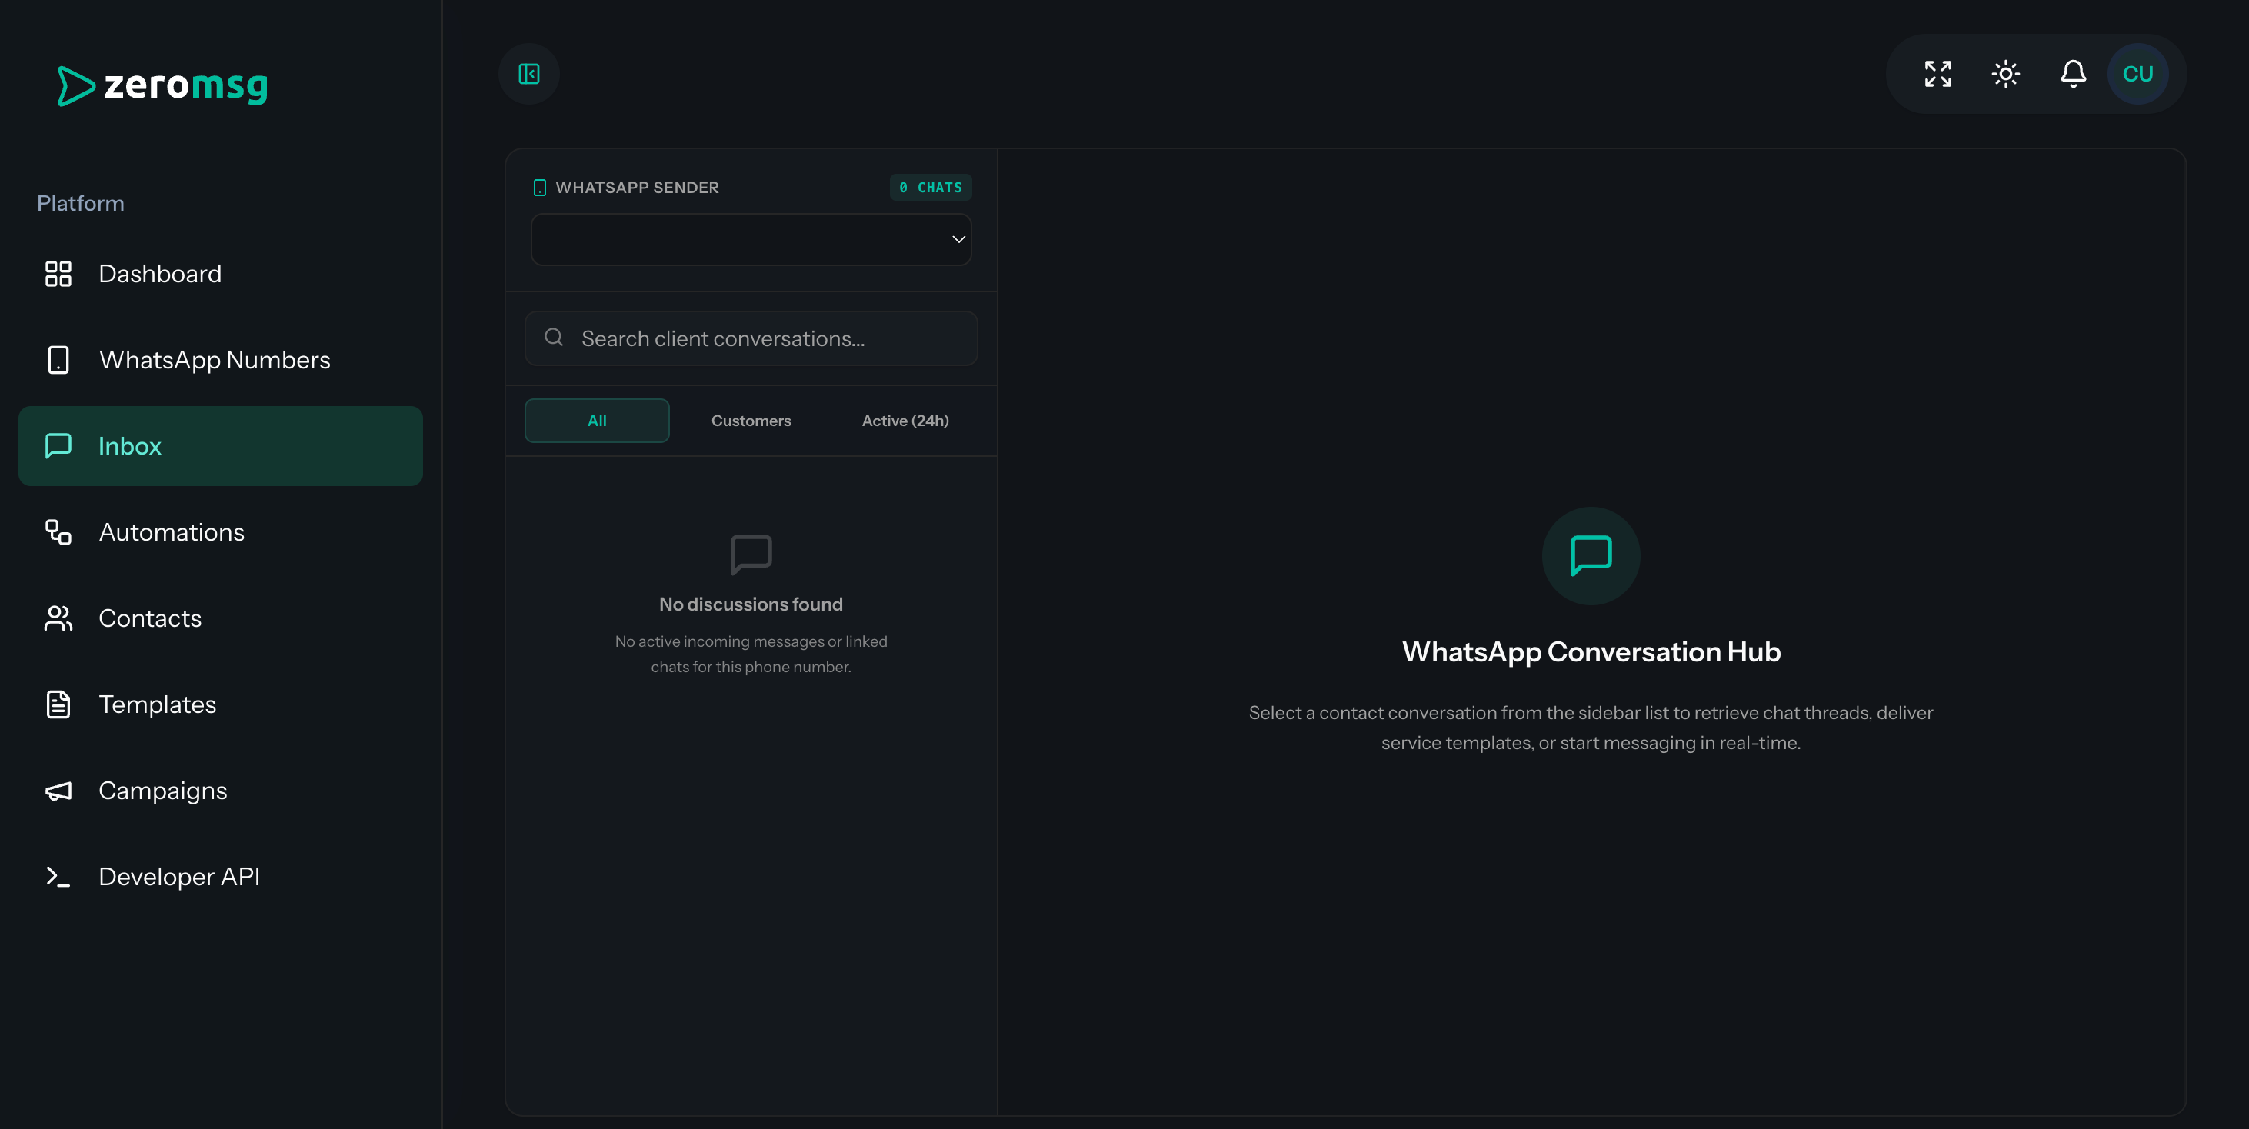Click the WHATSAPP SENDER label
Screen dimensions: 2249x1129
coord(638,188)
